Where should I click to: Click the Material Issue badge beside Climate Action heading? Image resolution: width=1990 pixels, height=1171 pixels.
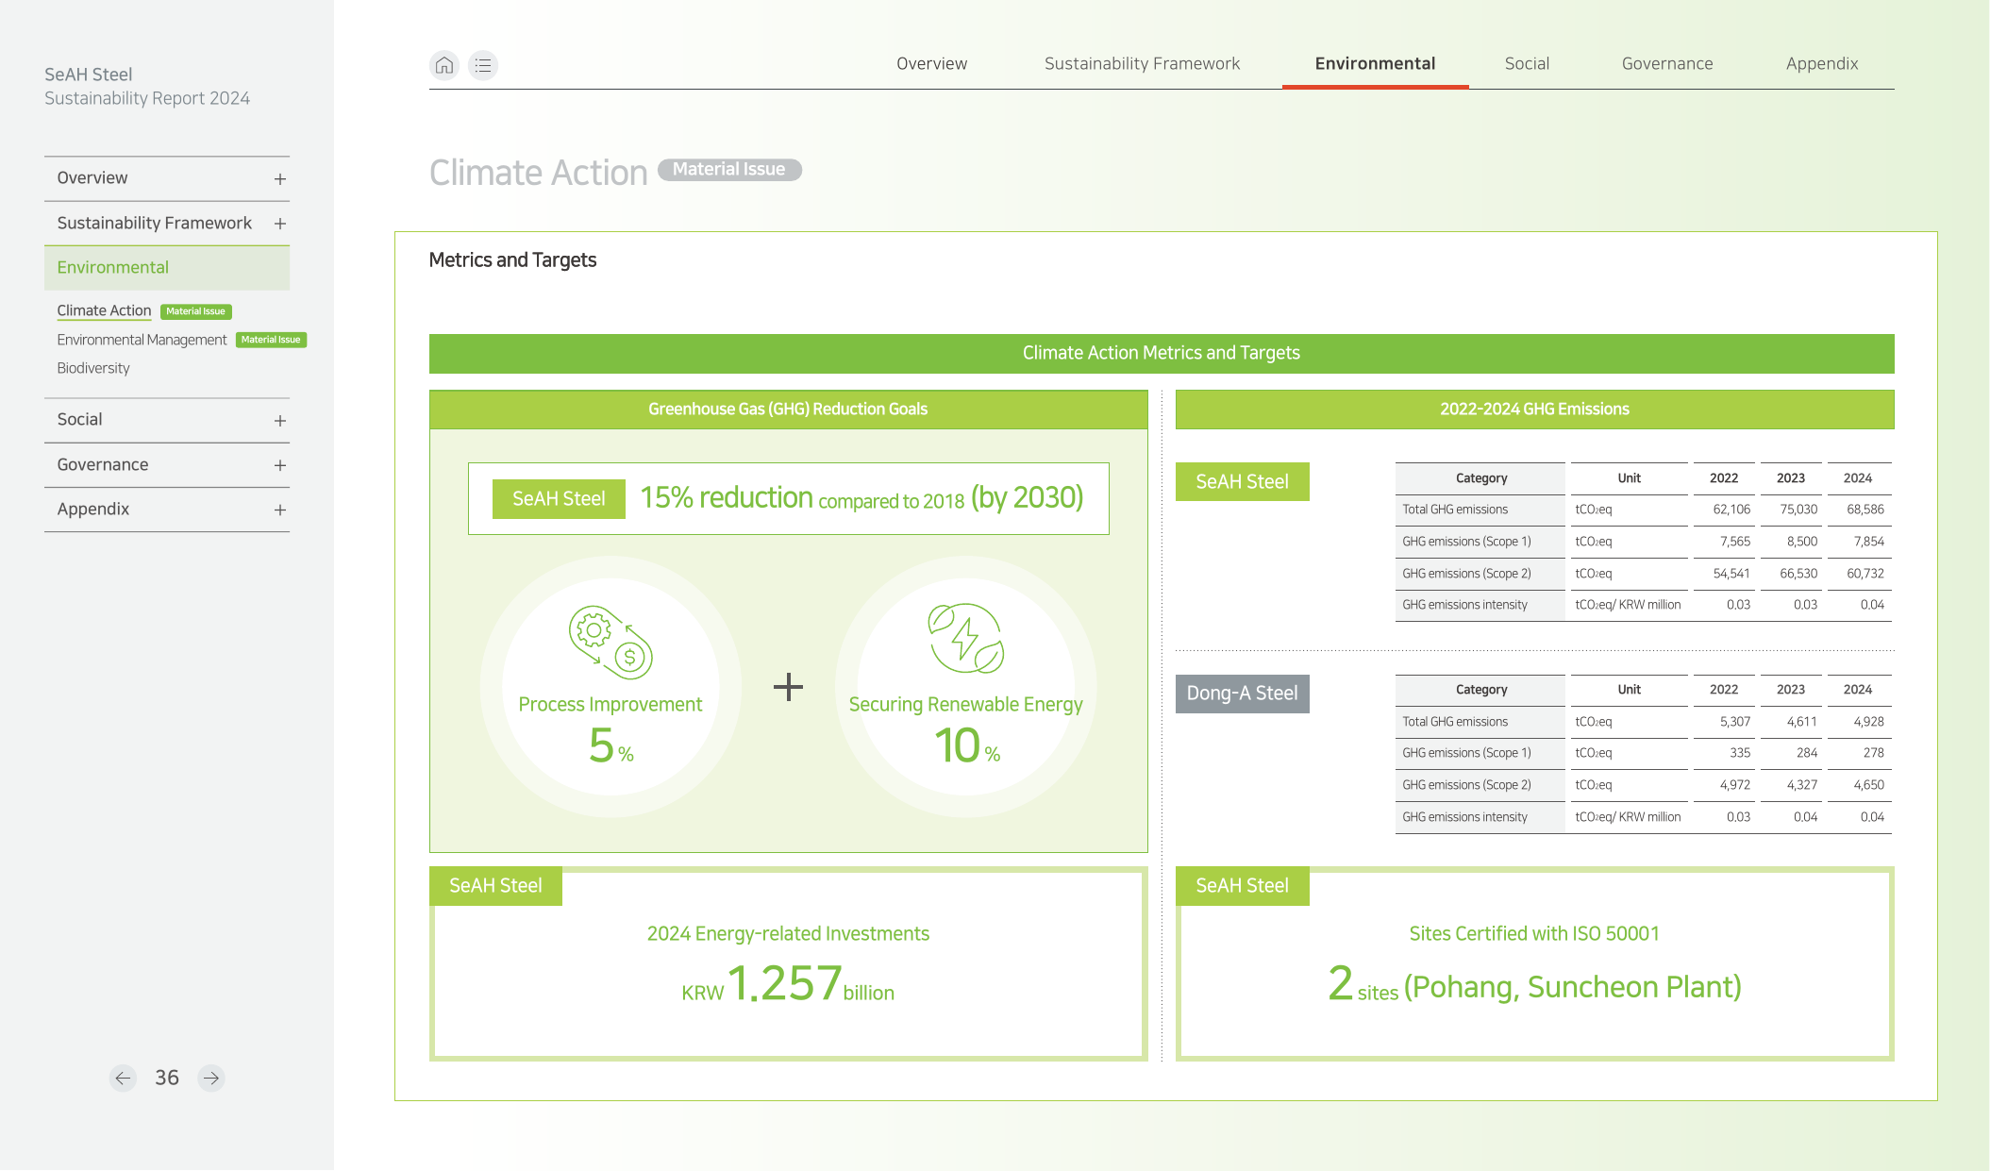tap(729, 169)
